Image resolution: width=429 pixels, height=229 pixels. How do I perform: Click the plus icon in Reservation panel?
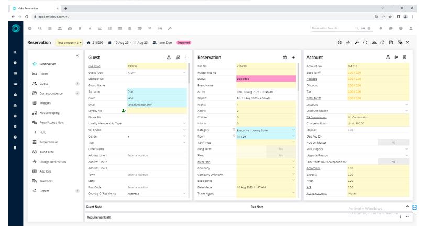pos(293,57)
